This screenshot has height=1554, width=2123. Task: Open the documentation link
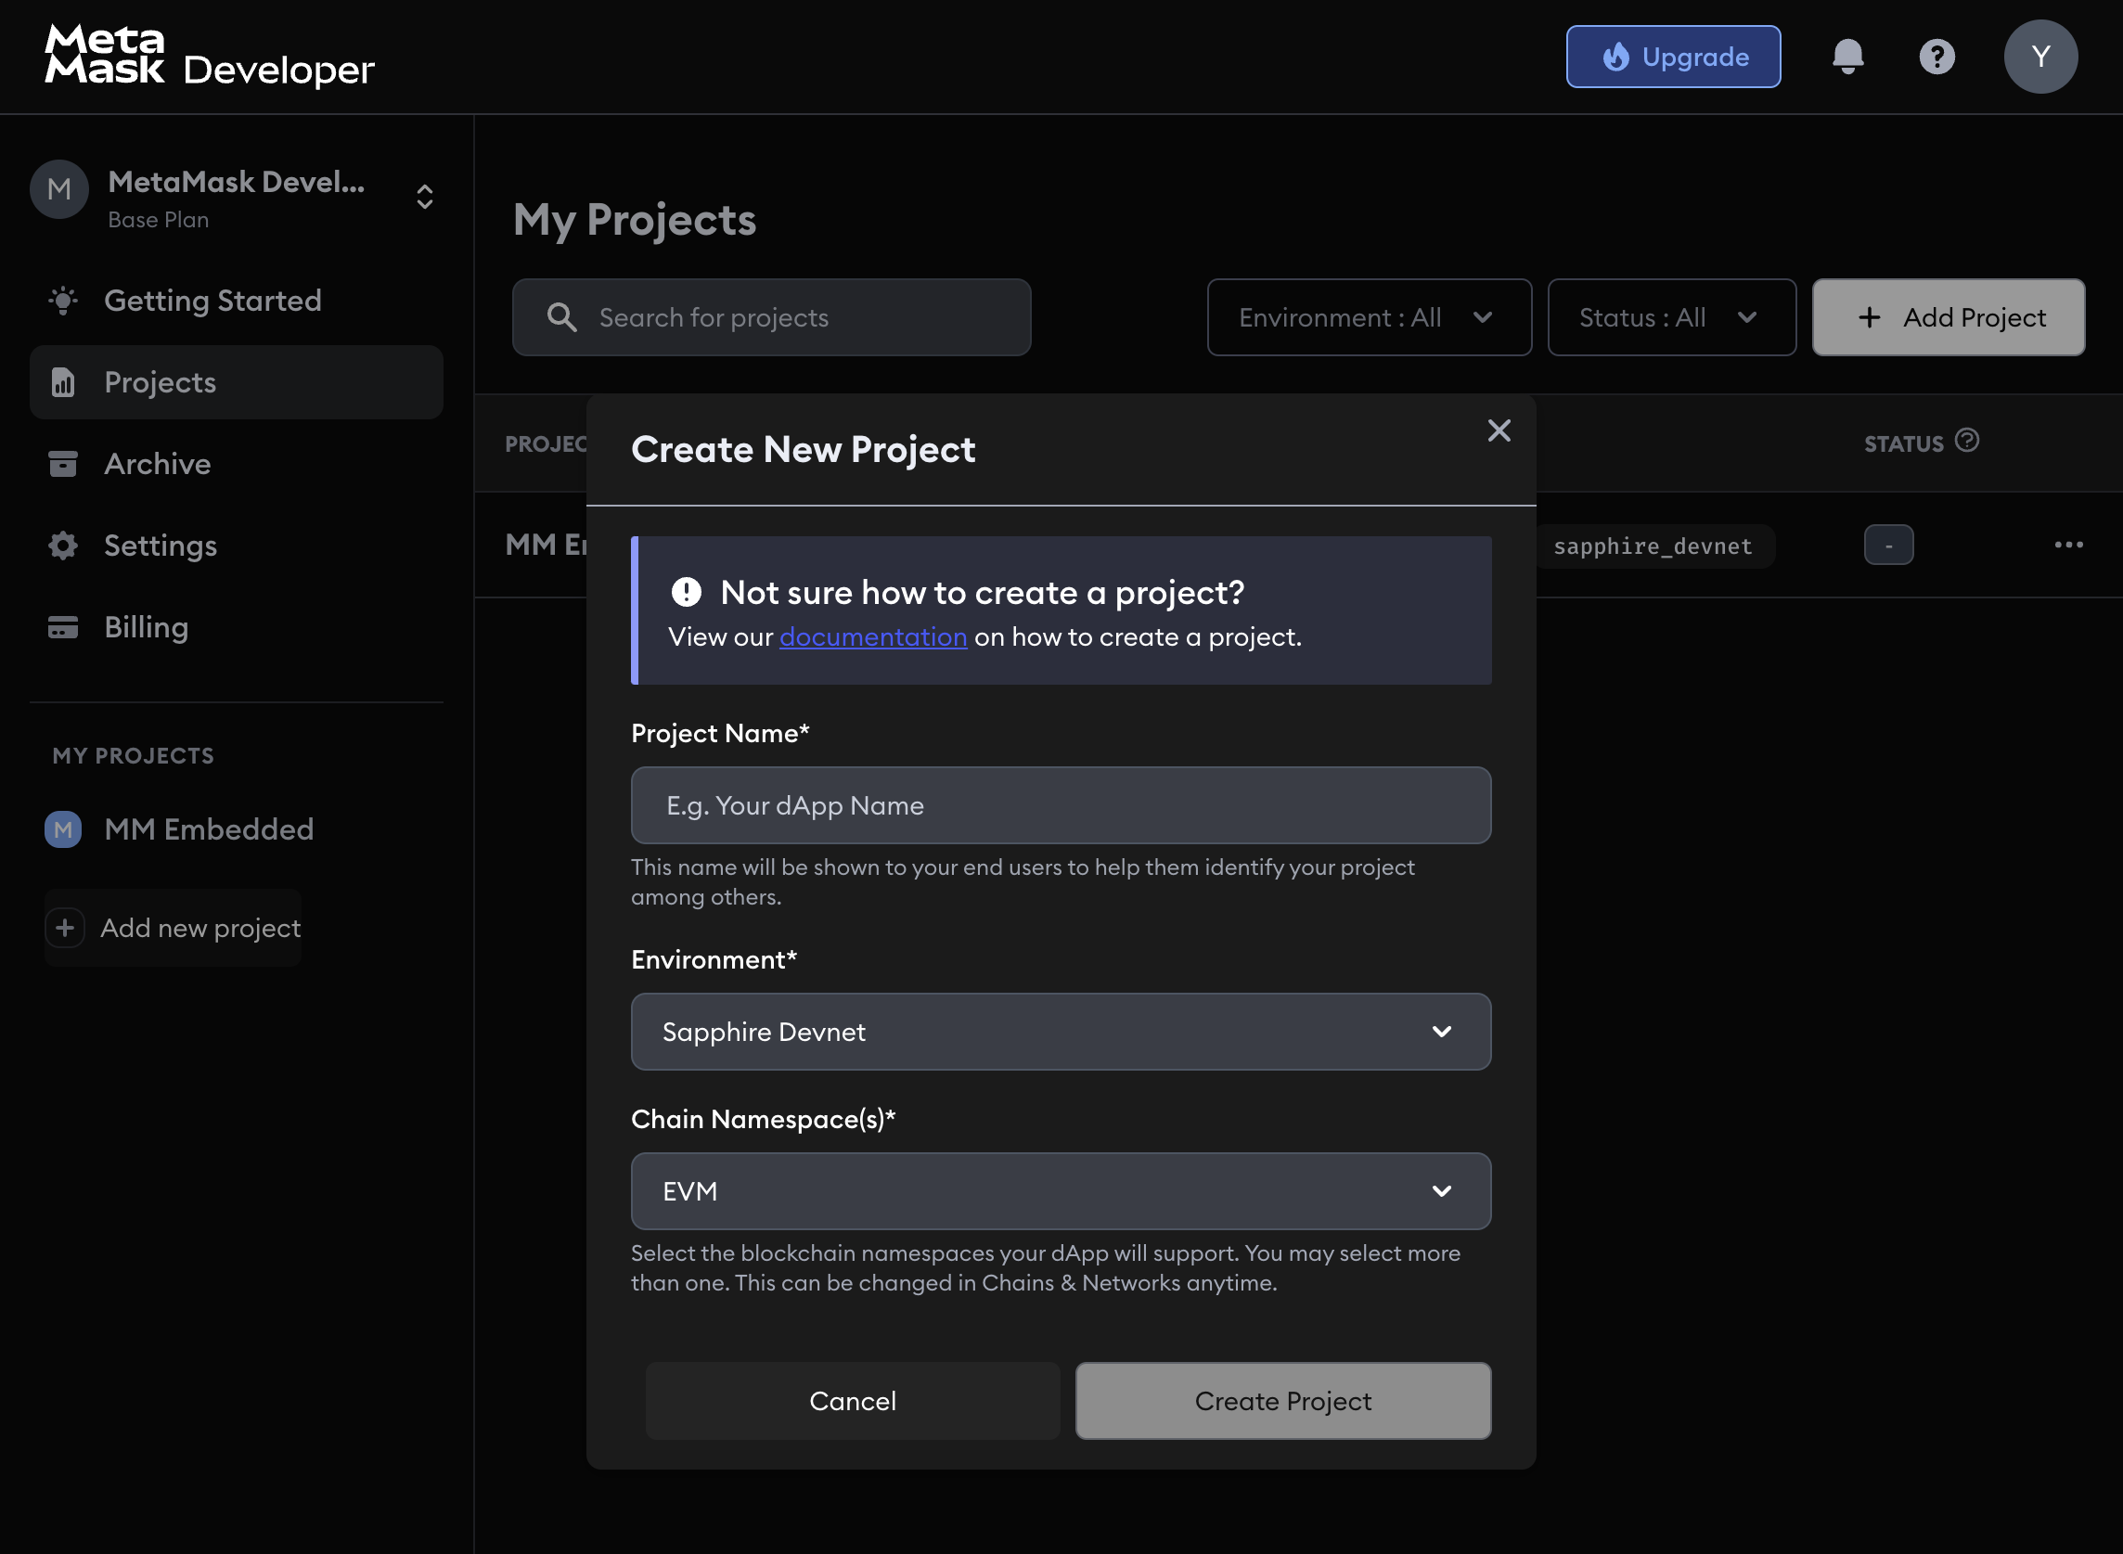pos(873,636)
